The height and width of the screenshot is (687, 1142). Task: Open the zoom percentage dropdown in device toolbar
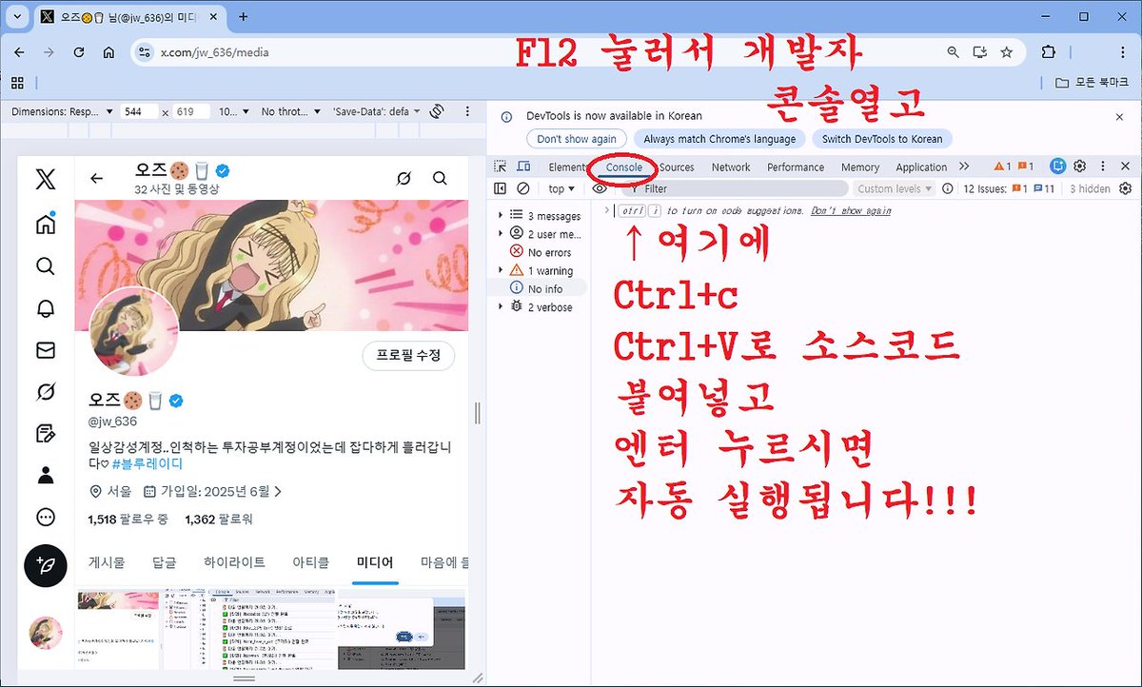pyautogui.click(x=232, y=111)
